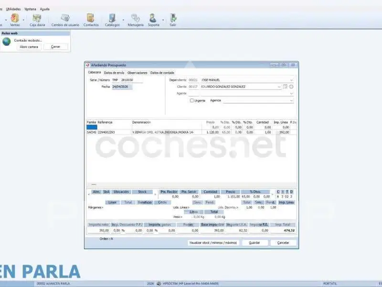Select the blue Familia cell in new row

(92, 127)
